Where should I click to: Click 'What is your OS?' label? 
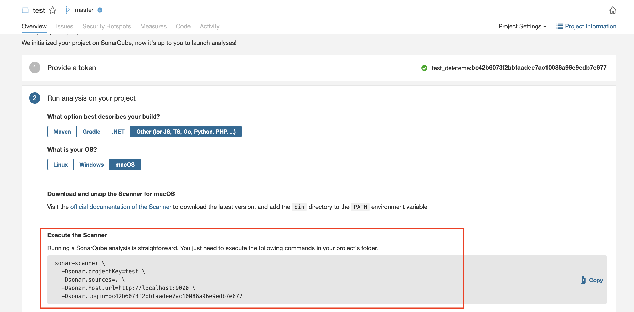pos(72,150)
